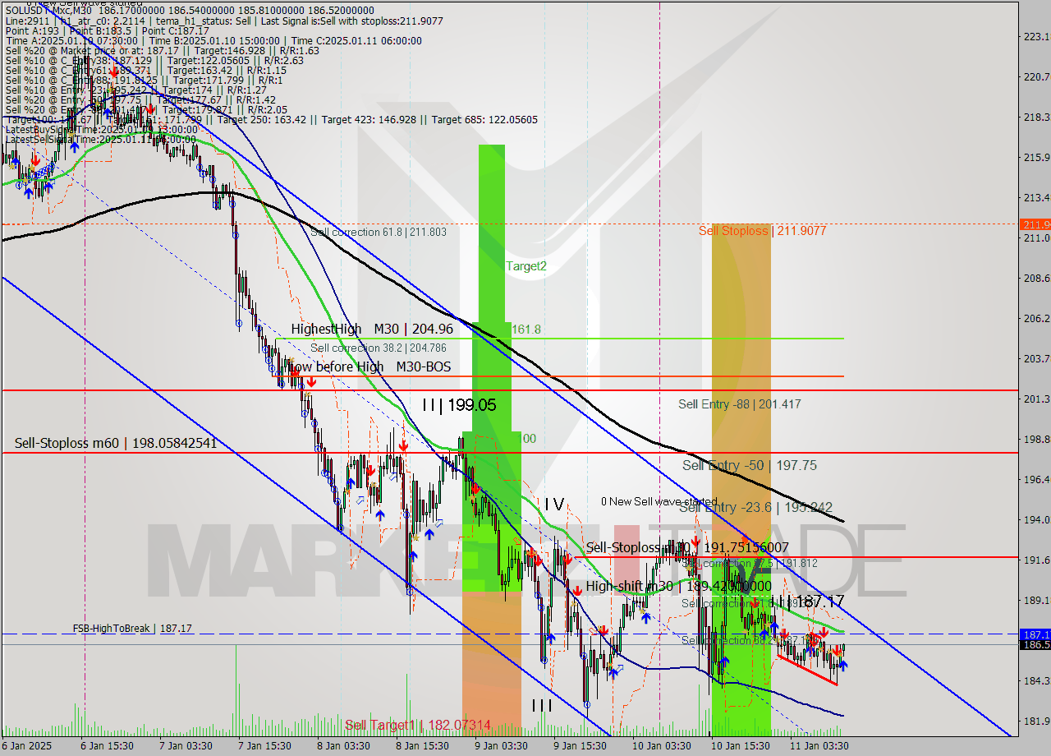Click 'Sell-Stoploss m60 | 198.05842541' label
This screenshot has height=756, width=1051.
[x=116, y=443]
